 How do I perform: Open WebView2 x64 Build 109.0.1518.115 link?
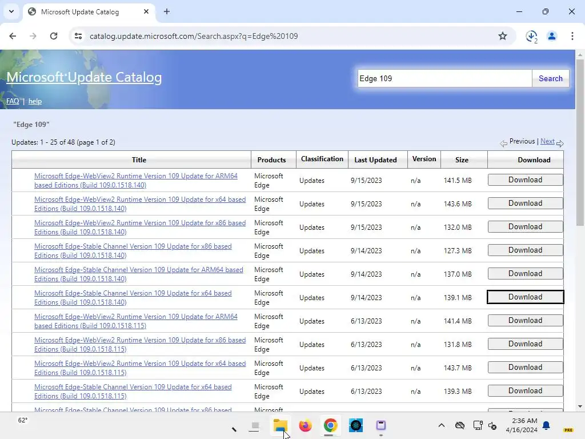140,368
